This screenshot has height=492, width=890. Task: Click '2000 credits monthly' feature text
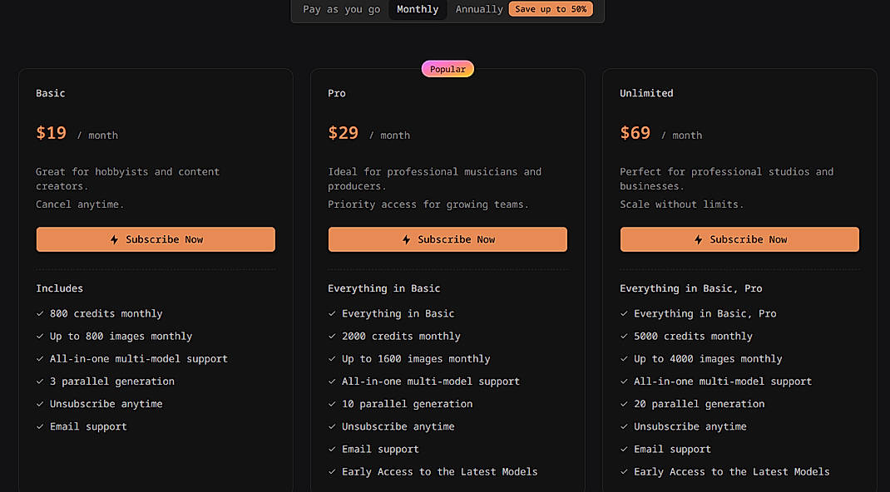401,336
